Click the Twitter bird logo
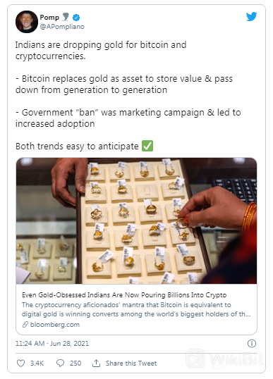Screen dimensions: 273x379 click(x=251, y=16)
